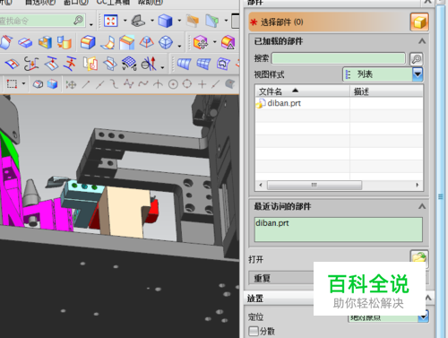This screenshot has width=448, height=338.
Task: Click the project curve icon
Action: pyautogui.click(x=51, y=64)
